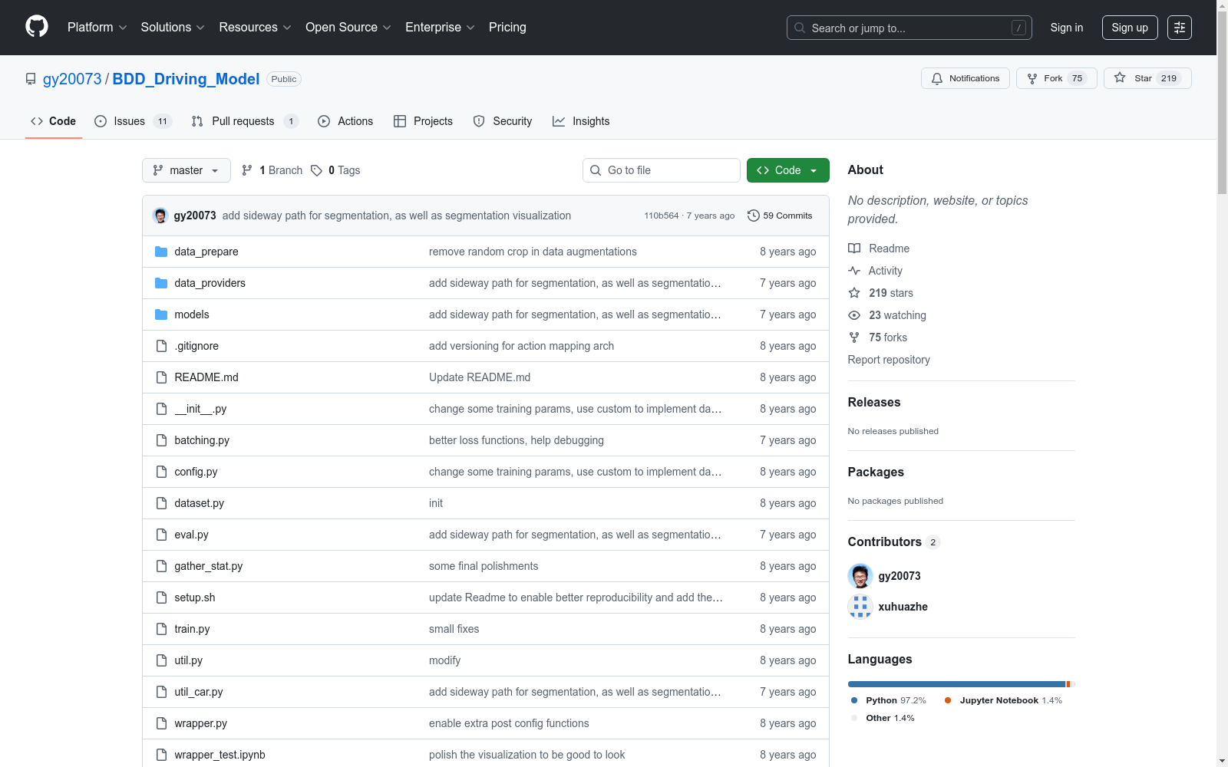Click the history clock icon near 59 Commits
The height and width of the screenshot is (767, 1228).
754,216
